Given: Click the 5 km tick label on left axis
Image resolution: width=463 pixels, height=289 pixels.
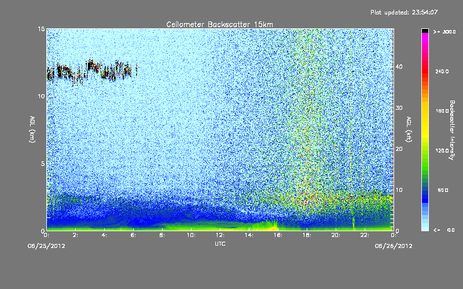Looking at the screenshot, I should [43, 164].
